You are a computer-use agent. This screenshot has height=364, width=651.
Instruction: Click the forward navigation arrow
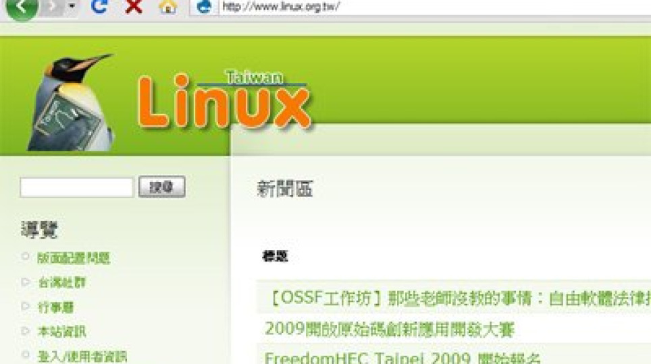click(52, 6)
